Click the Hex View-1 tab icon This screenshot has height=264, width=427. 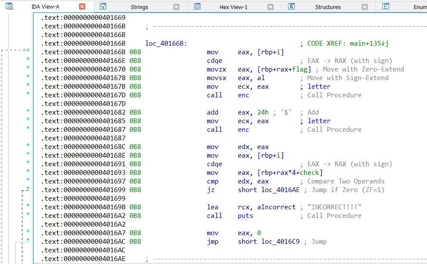click(x=197, y=6)
